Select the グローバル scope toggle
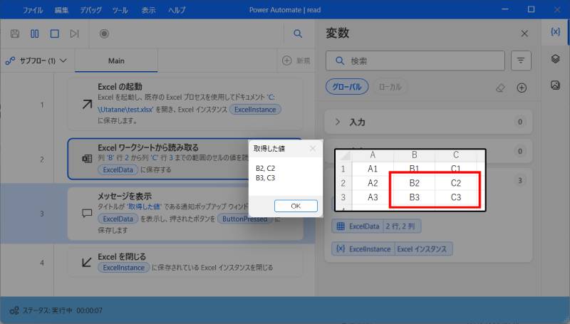Image resolution: width=570 pixels, height=324 pixels. [347, 87]
